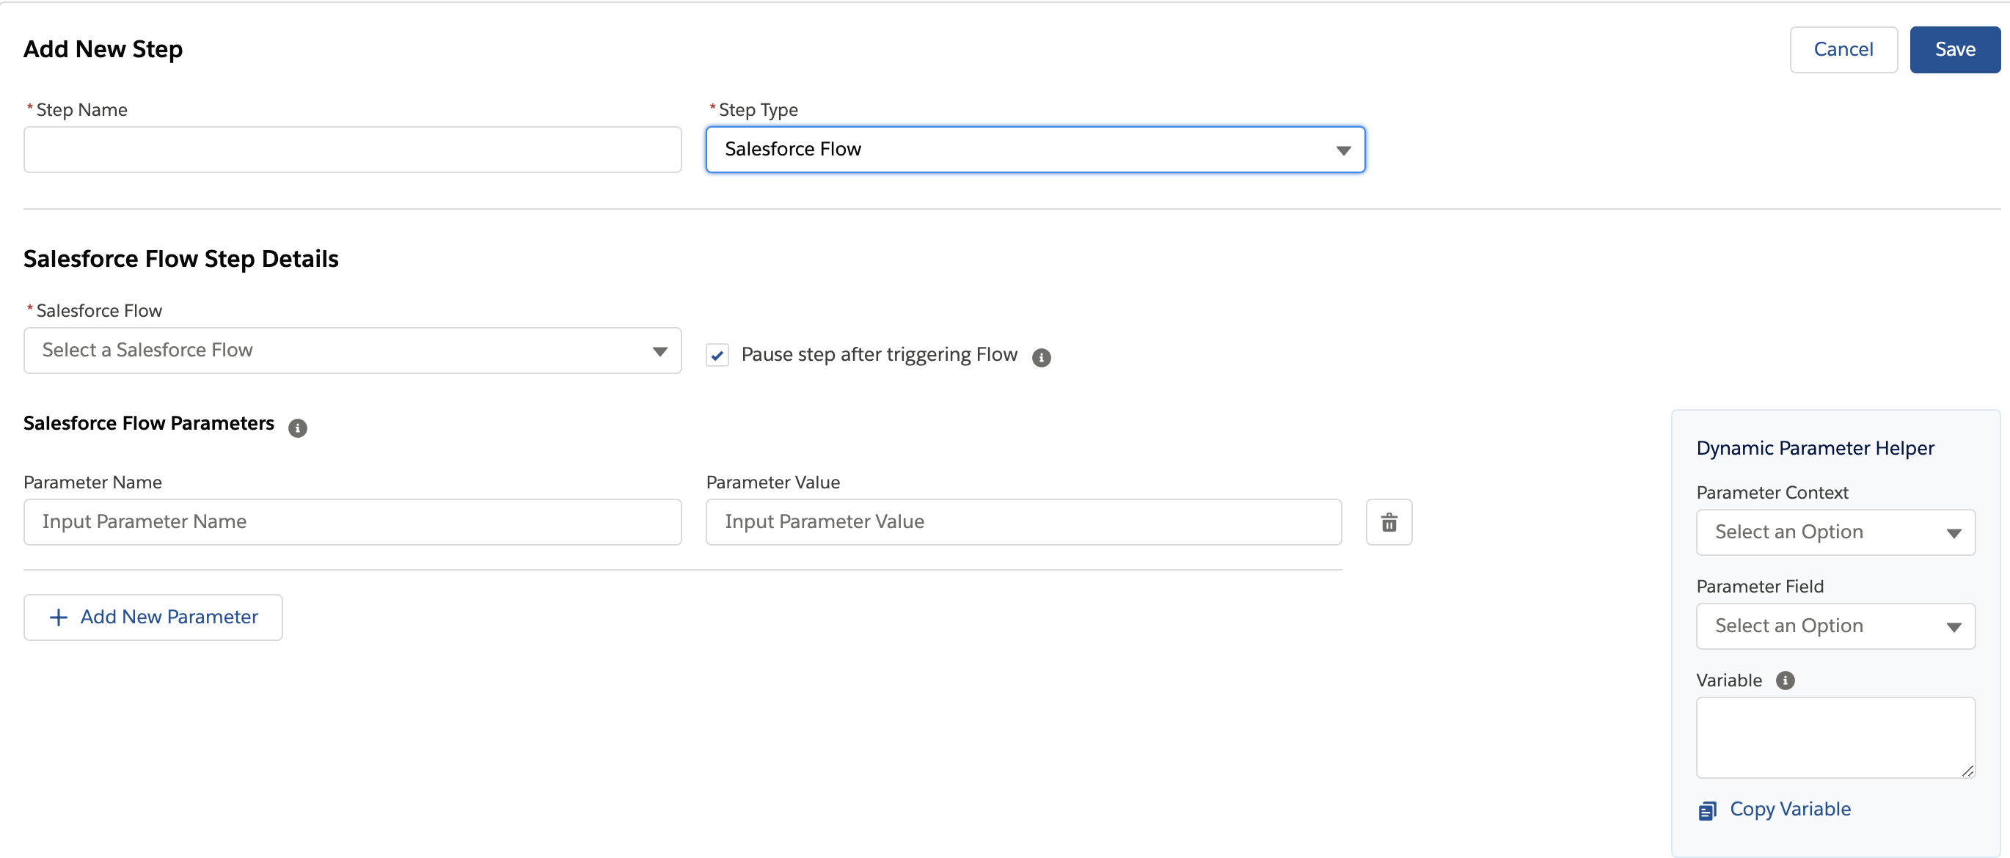Click the Pause step after triggering Flow label
The image size is (2010, 858).
click(880, 354)
